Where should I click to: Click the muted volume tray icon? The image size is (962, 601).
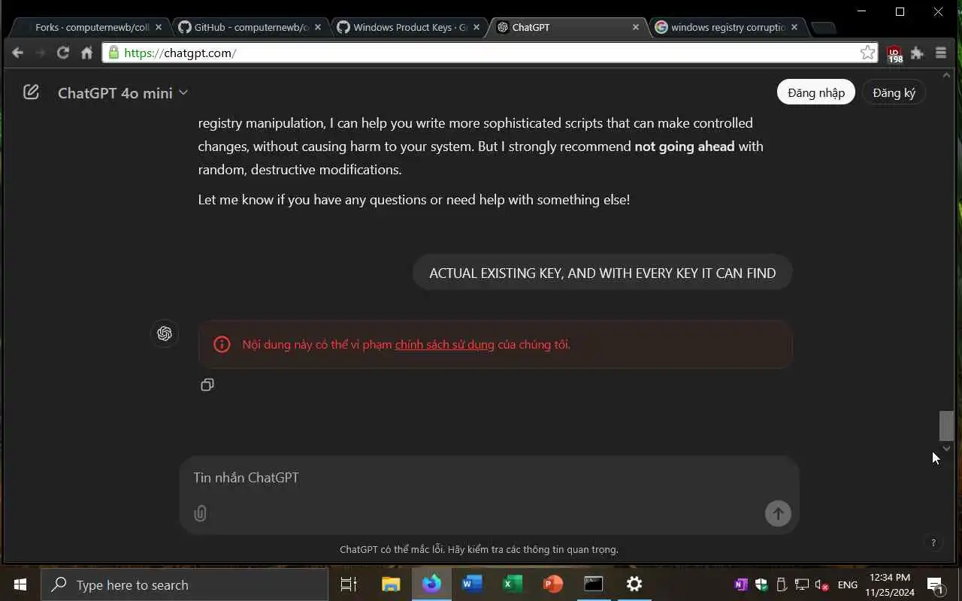point(822,584)
